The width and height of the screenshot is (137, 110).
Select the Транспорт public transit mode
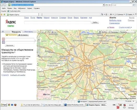(11, 35)
